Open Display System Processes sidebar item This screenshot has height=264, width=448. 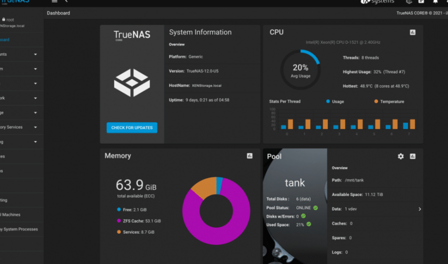click(x=19, y=229)
